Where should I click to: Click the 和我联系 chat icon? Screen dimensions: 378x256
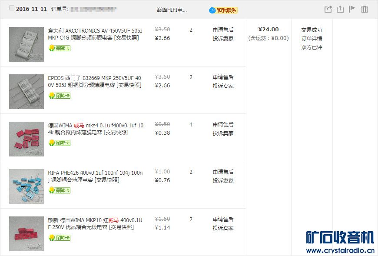[223, 10]
